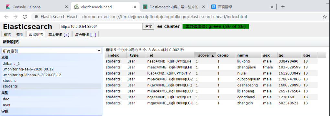Bookmark this page with star icon
The width and height of the screenshot is (330, 116).
coord(324,17)
